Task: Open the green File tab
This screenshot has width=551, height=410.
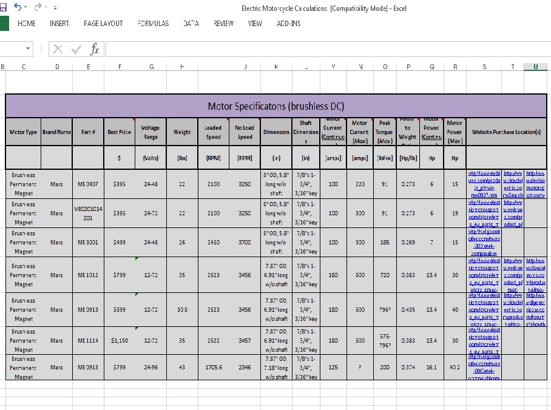Action: [x=4, y=24]
